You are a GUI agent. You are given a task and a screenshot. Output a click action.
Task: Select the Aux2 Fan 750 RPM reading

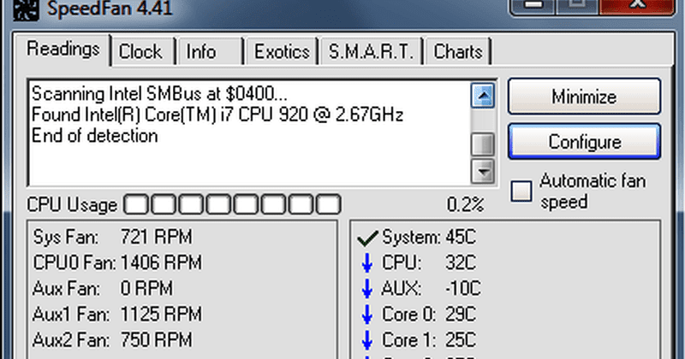(x=112, y=340)
